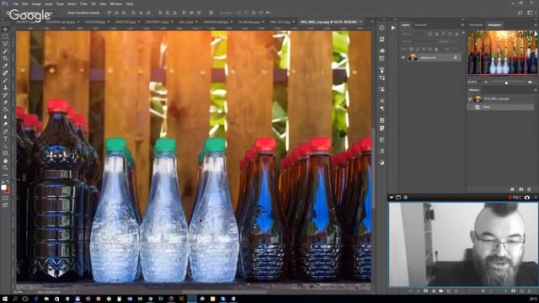The width and height of the screenshot is (539, 303).
Task: Open the Filter menu
Action: 83,3
